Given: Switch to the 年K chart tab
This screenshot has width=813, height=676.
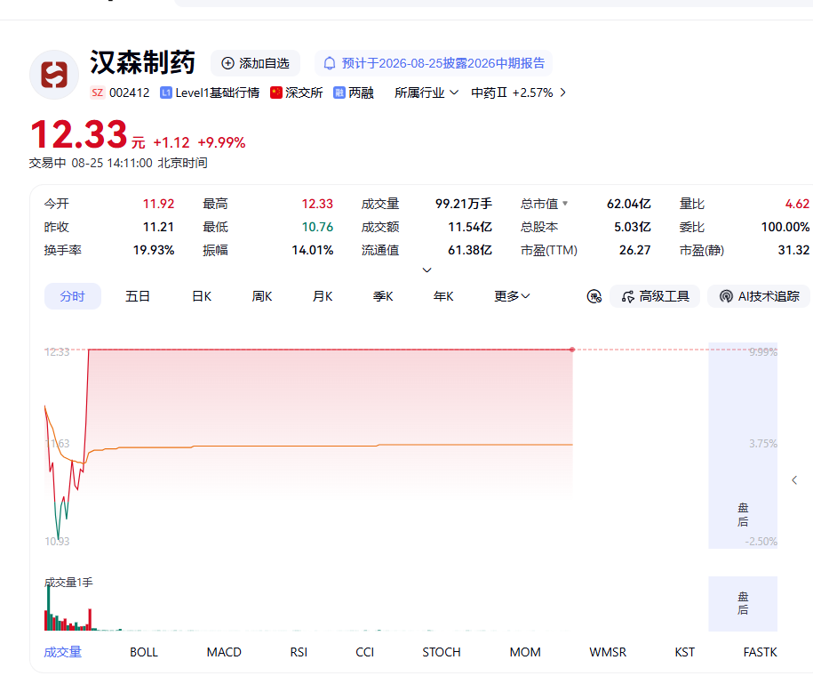Looking at the screenshot, I should pyautogui.click(x=443, y=296).
